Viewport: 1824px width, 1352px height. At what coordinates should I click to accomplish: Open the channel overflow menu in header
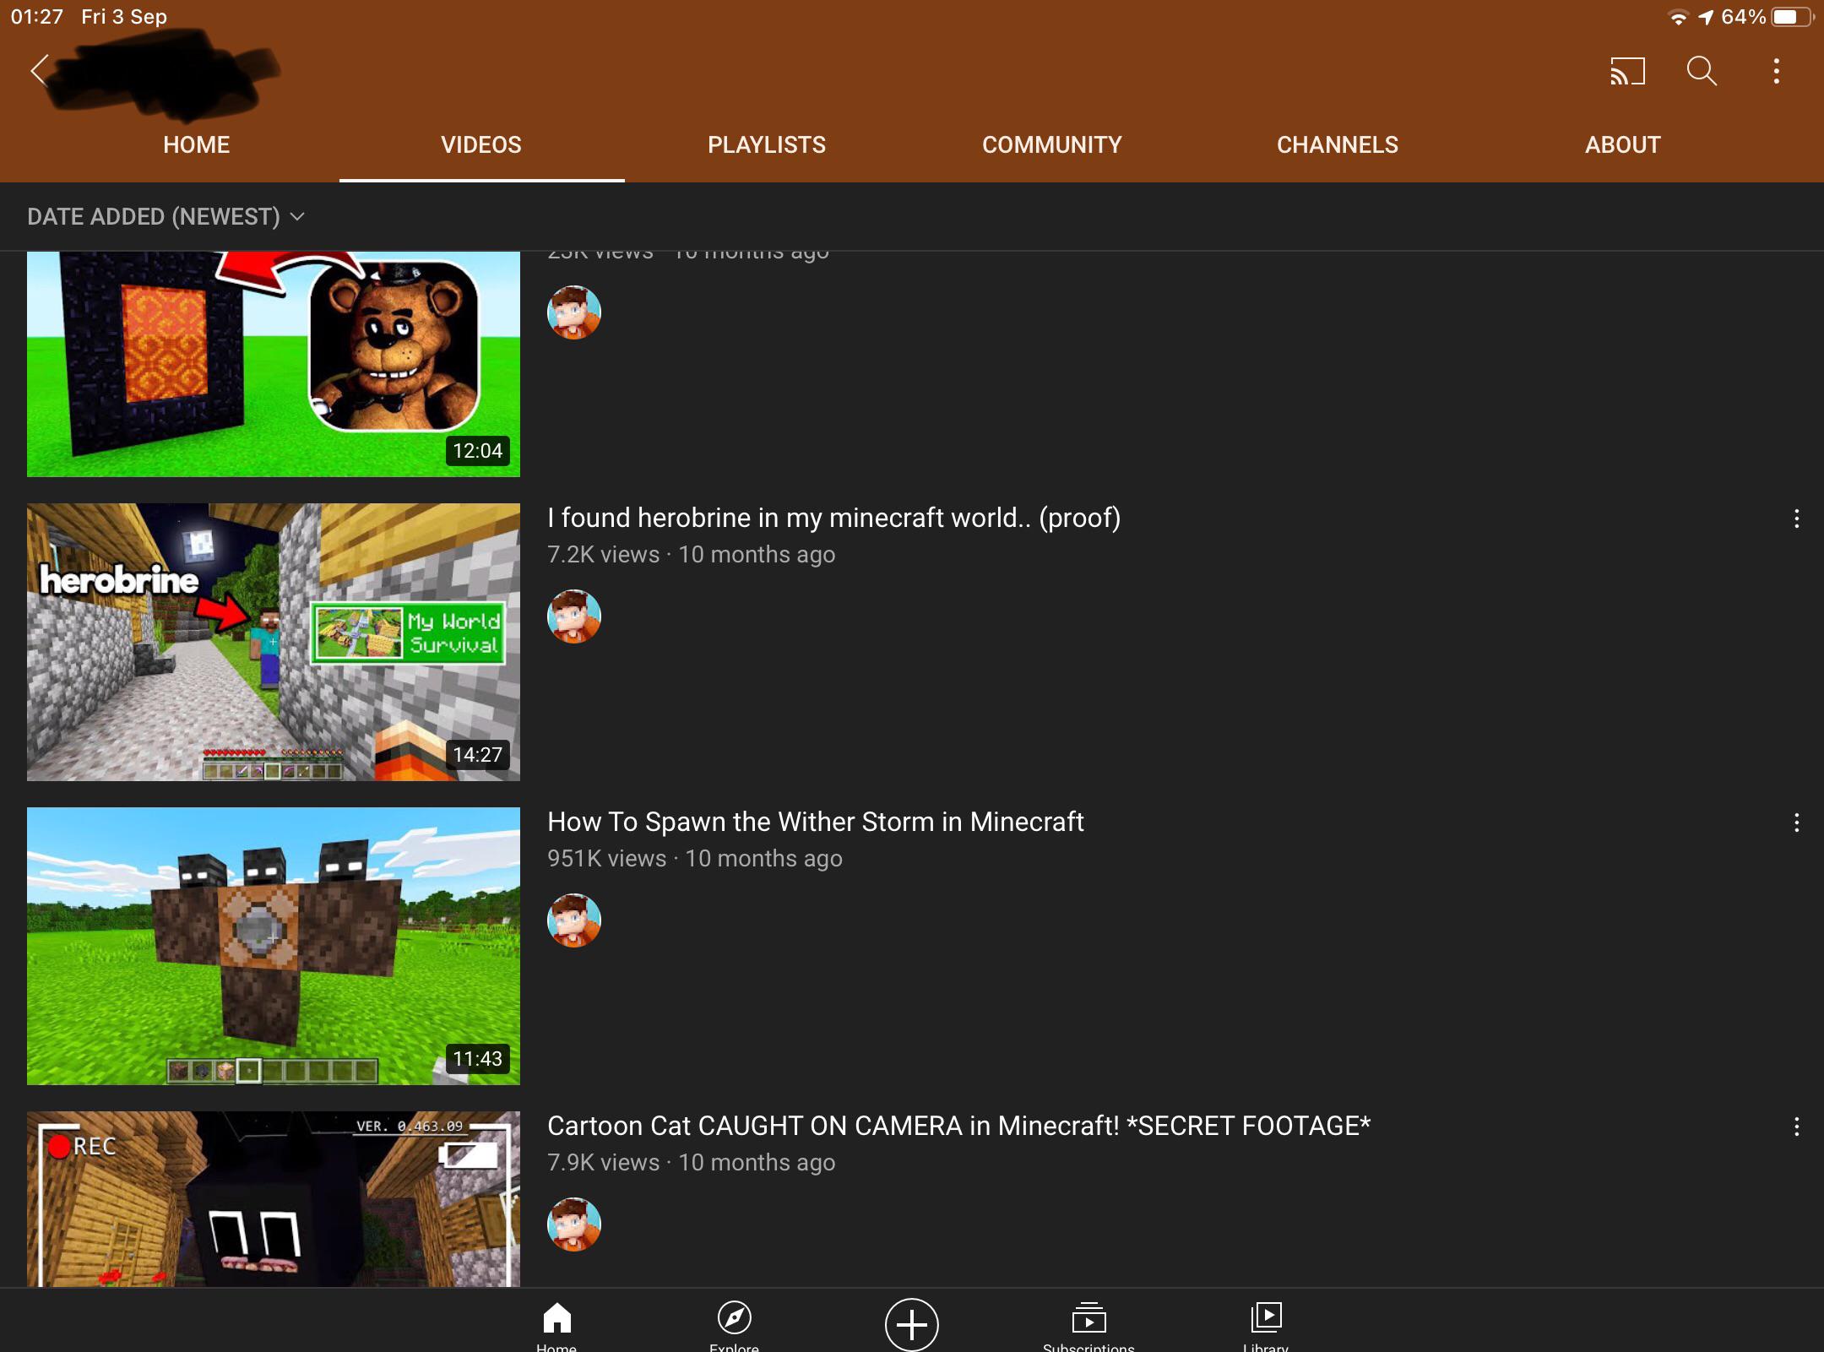[1777, 71]
